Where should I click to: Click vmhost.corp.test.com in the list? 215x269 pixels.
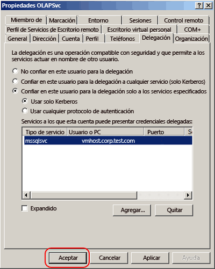(x=108, y=141)
